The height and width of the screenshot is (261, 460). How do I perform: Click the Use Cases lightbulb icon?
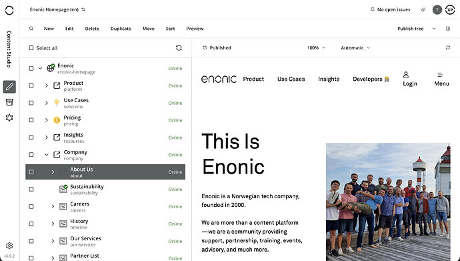click(57, 102)
